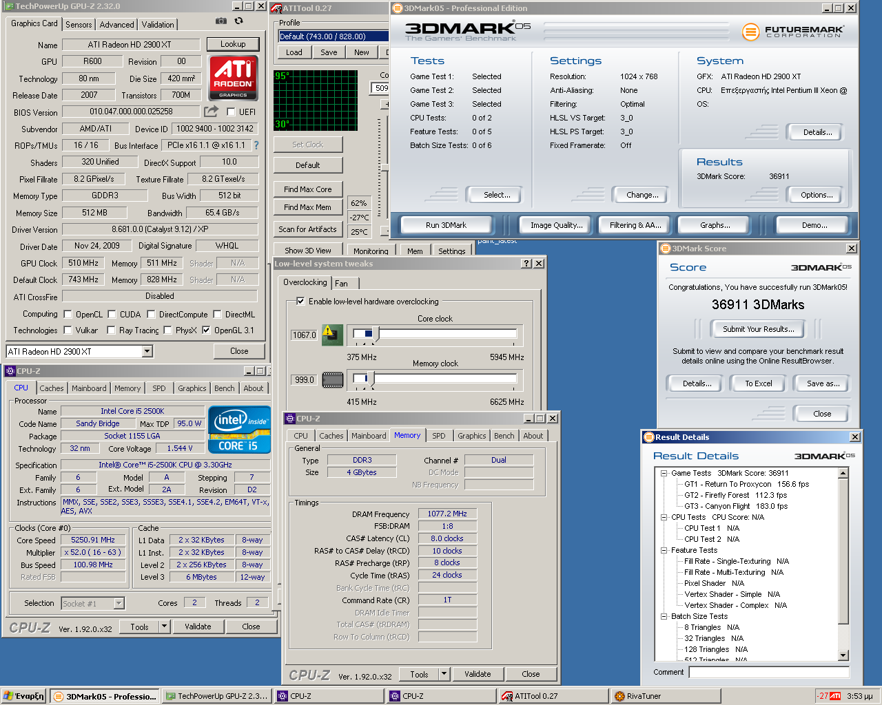Collapse the CPU Tests tree node

(664, 517)
